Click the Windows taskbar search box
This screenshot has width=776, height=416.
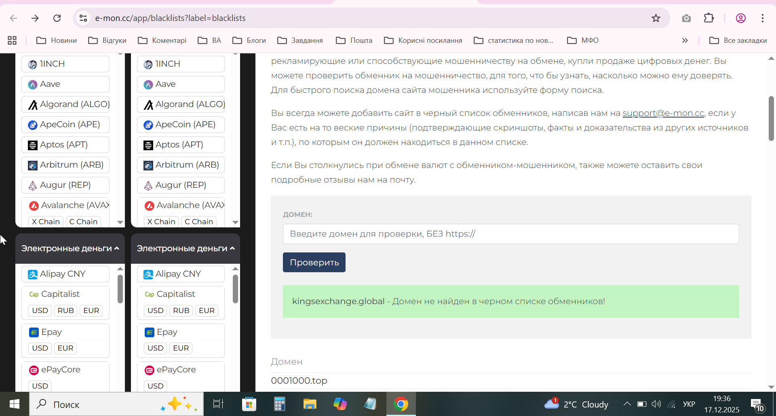coord(116,404)
